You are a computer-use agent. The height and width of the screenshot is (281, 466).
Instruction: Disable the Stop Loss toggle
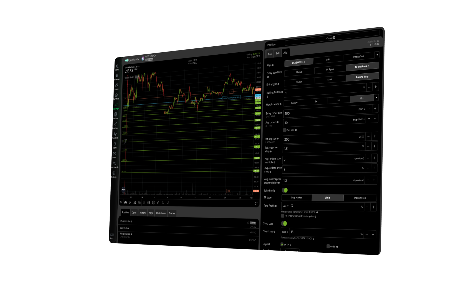284,223
